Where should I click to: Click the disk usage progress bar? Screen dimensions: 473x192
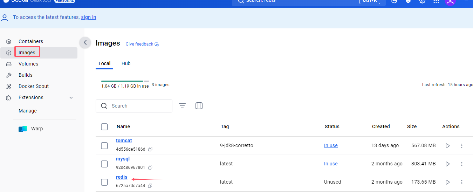coord(125,81)
